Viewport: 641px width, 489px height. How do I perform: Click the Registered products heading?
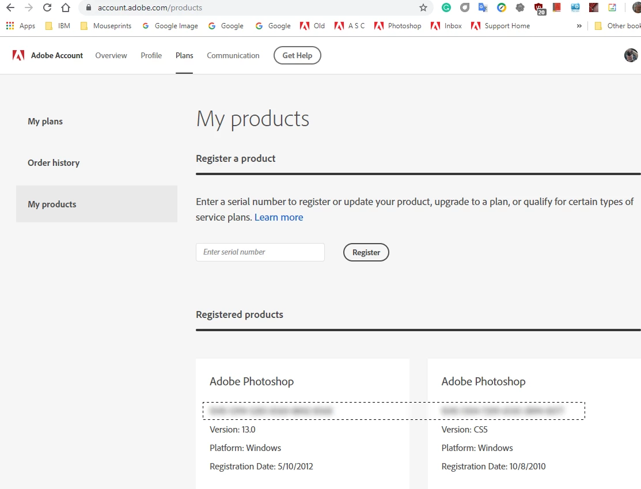click(x=240, y=314)
